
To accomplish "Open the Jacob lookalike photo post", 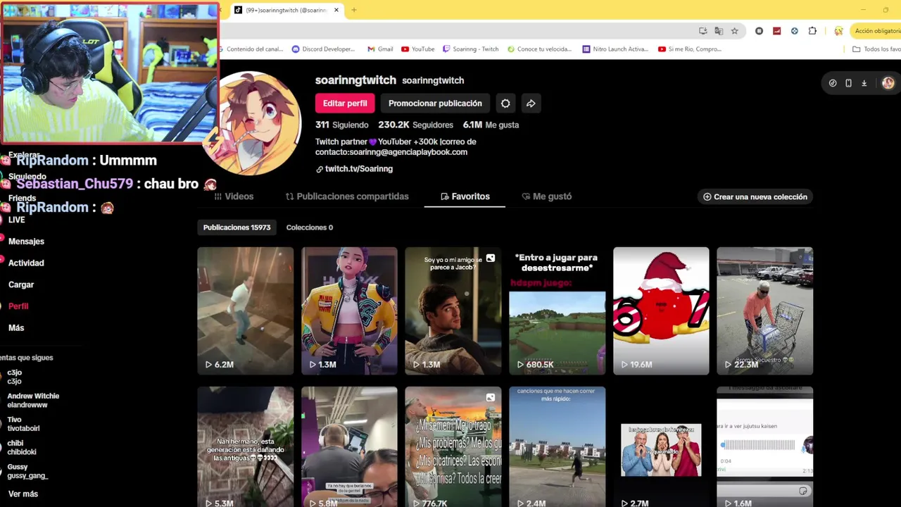I will 453,311.
